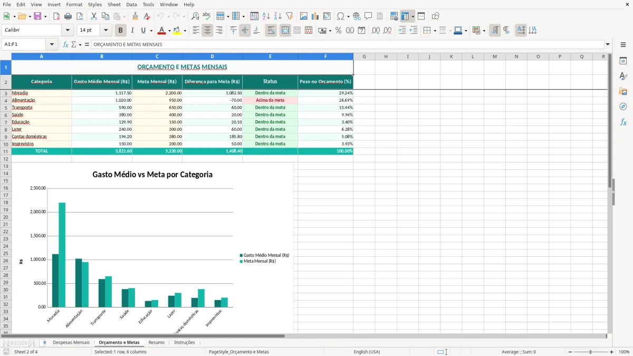Open Print Preview from the toolbar

(80, 16)
